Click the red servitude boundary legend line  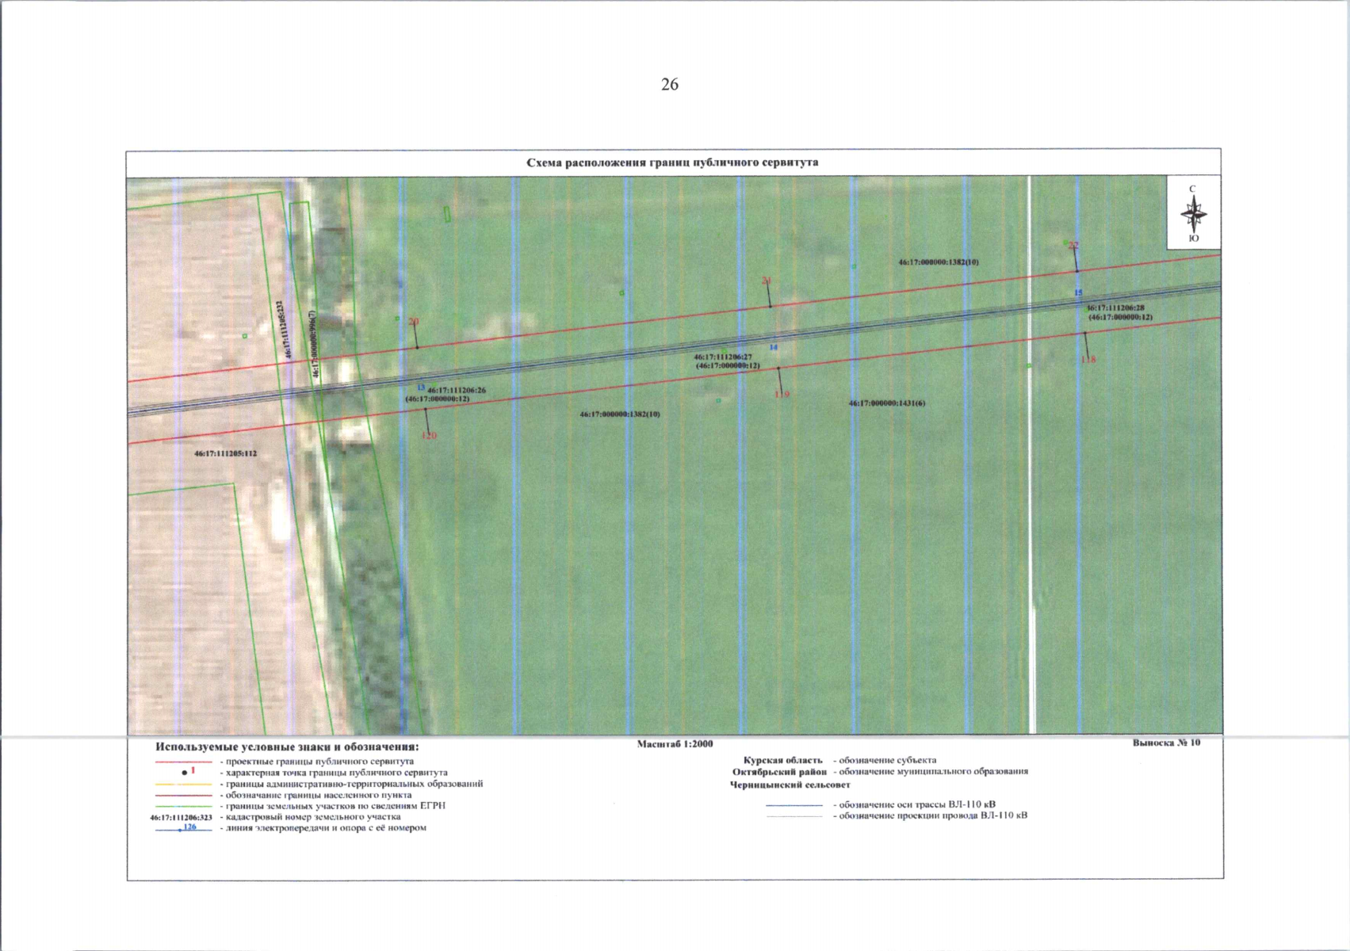click(183, 762)
